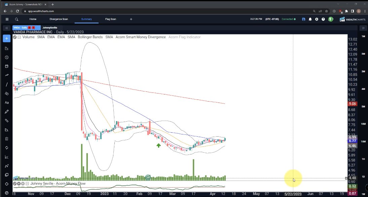Open the line chart studies icon
368x197 pixels.
pos(7,157)
